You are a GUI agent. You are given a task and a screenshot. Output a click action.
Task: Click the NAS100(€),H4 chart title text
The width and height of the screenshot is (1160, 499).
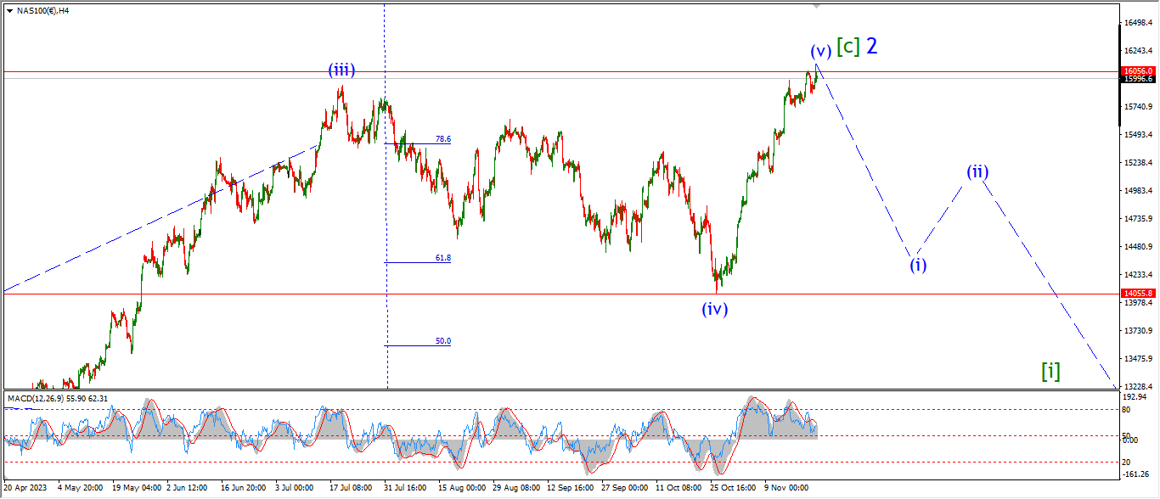pyautogui.click(x=42, y=10)
